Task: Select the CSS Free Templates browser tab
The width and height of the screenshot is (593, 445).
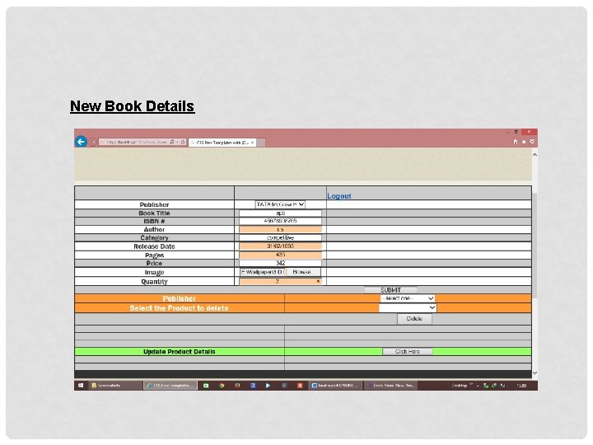Action: click(x=222, y=143)
